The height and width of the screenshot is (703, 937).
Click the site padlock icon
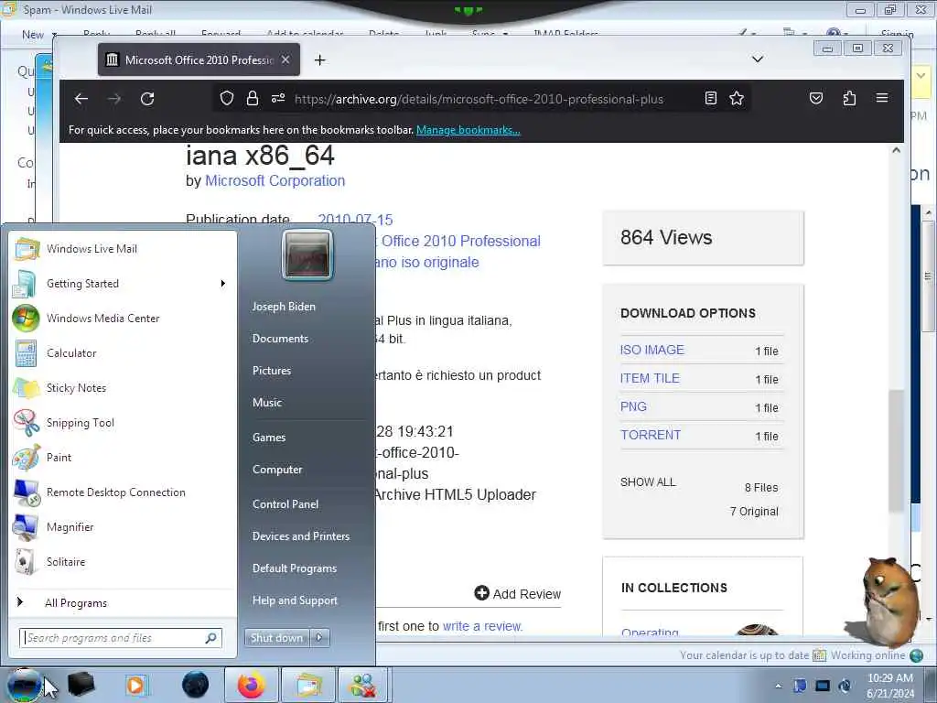[253, 98]
